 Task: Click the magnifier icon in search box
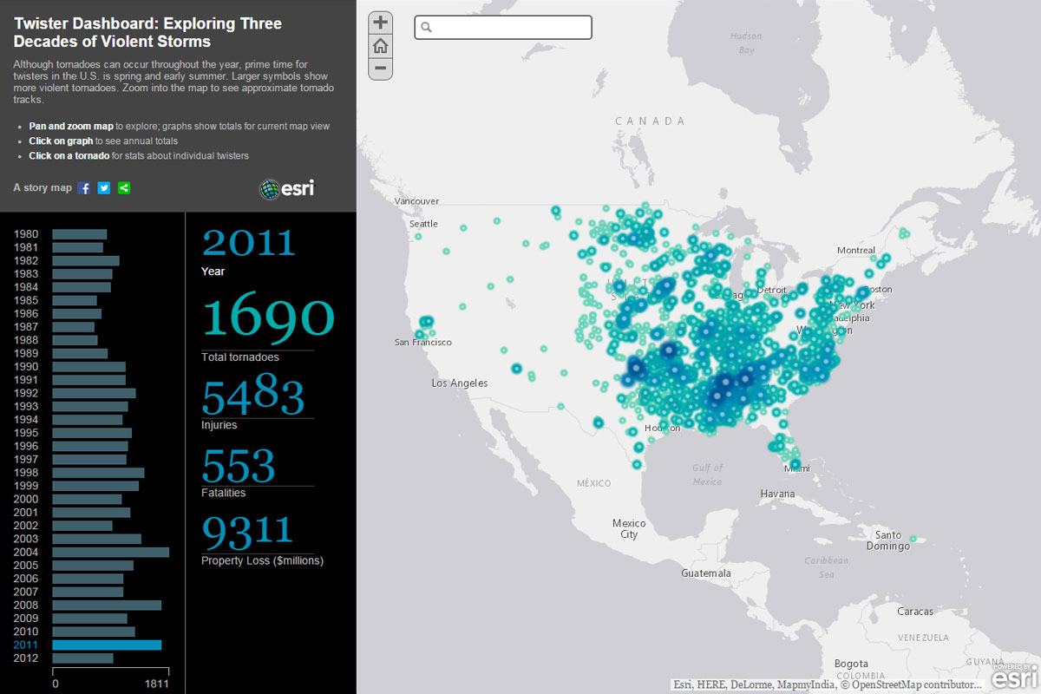tap(426, 28)
